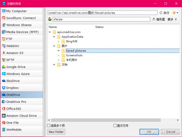Expand the 本机照片 folder node
Viewport: 182px width, 137px height.
click(x=58, y=60)
